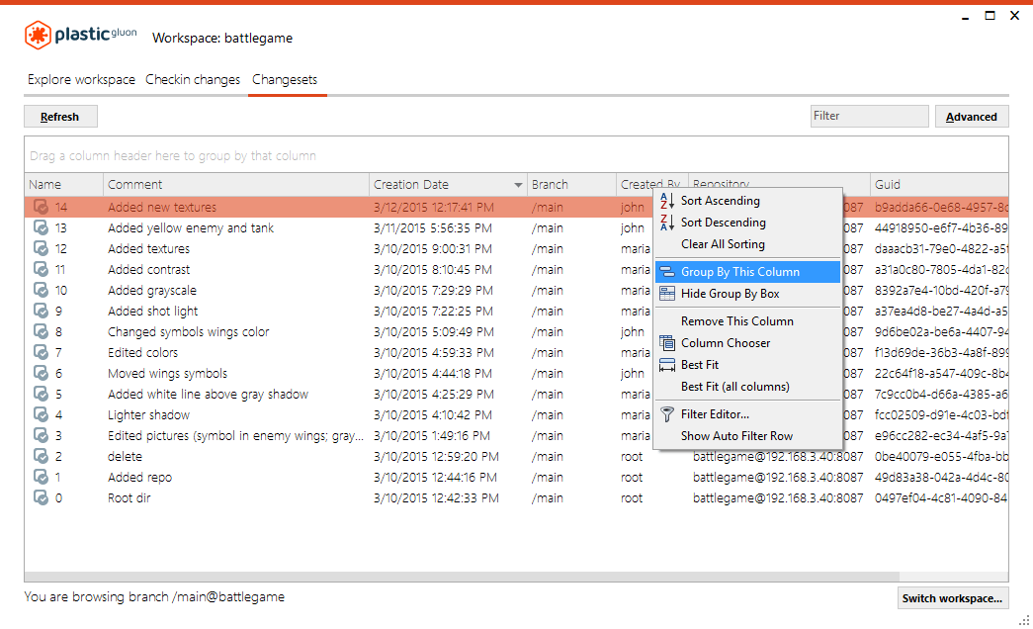Select Best Fit menu entry

pos(747,365)
